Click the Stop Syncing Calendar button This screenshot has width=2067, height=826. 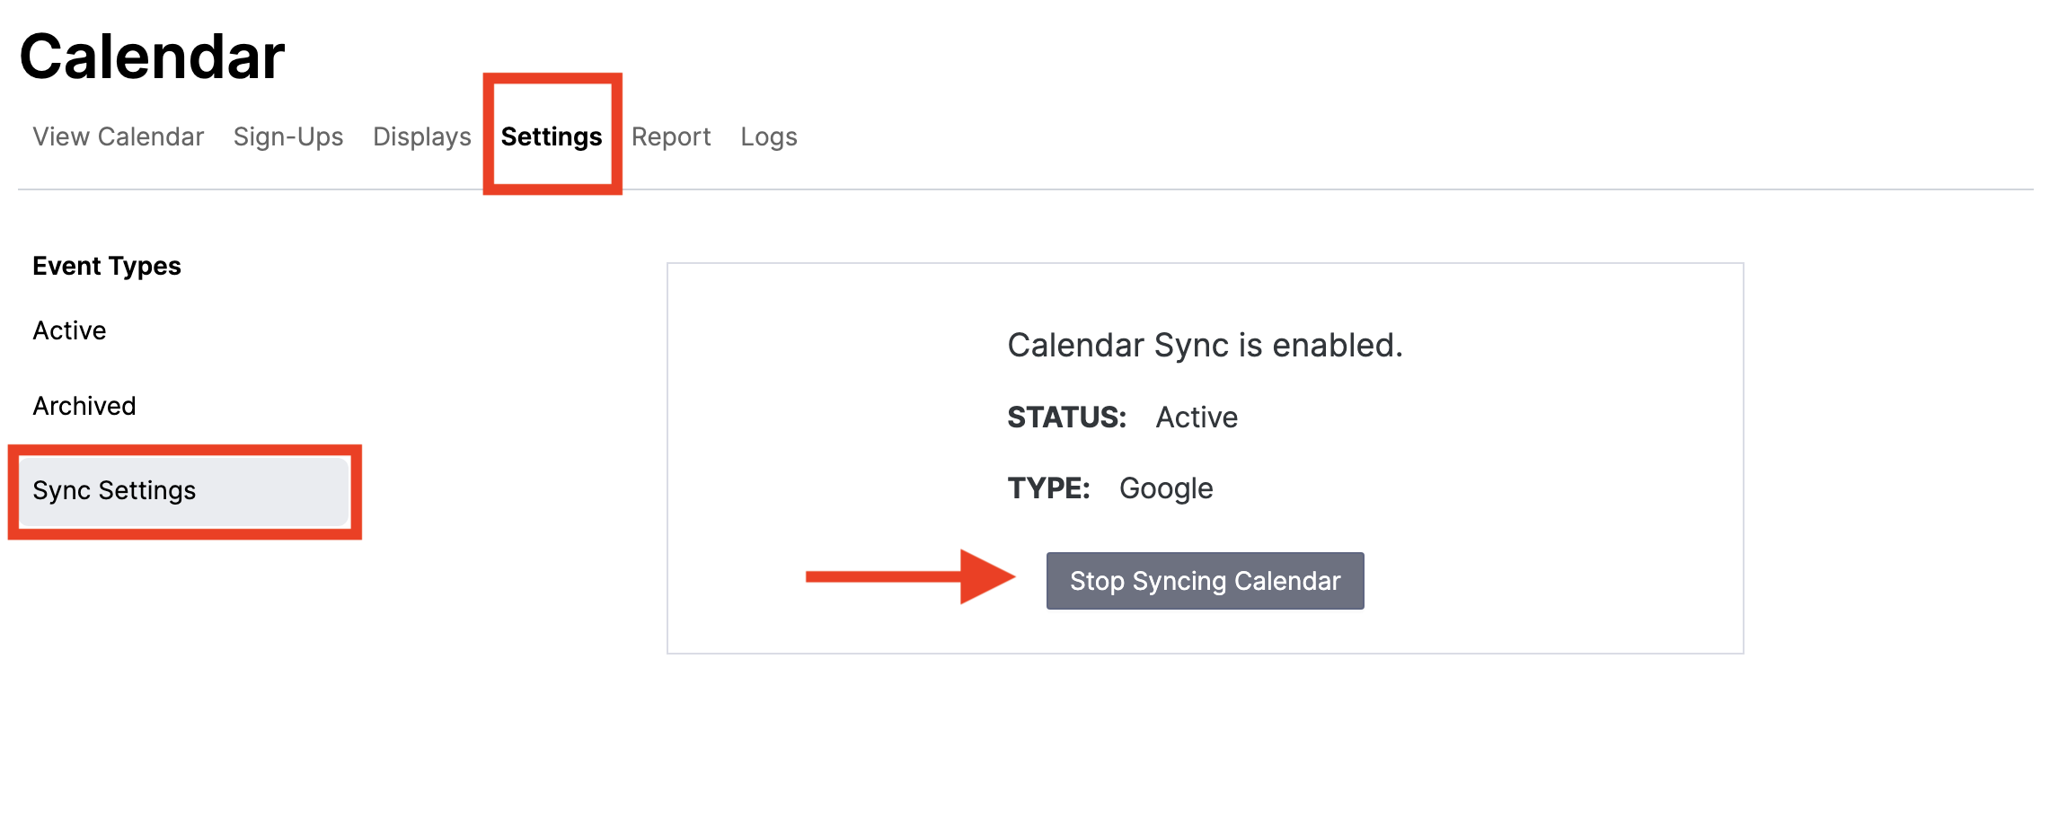1205,580
